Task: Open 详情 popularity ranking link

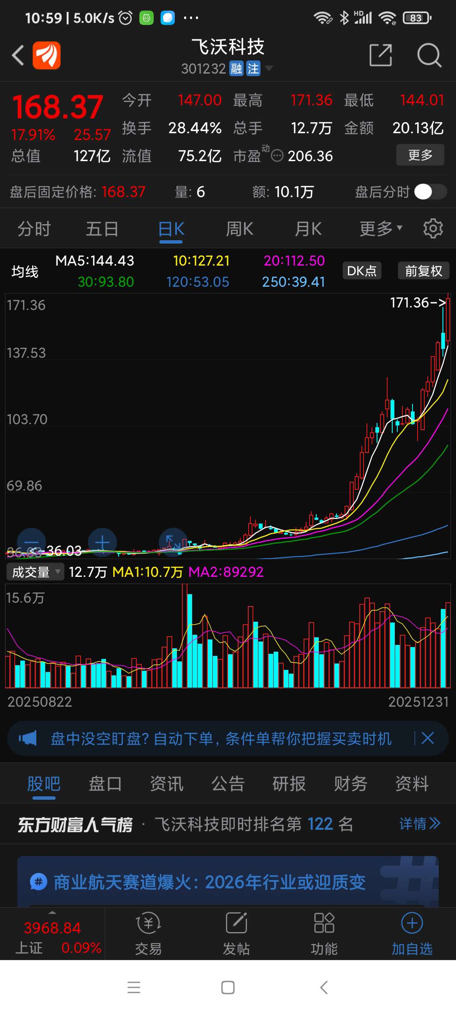Action: coord(420,823)
